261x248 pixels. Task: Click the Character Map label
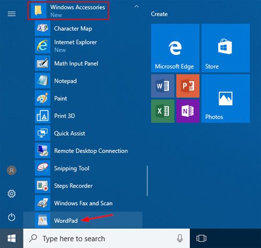point(73,29)
